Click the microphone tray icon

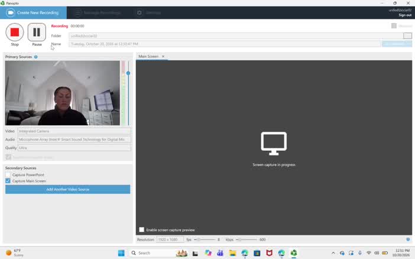click(x=359, y=253)
